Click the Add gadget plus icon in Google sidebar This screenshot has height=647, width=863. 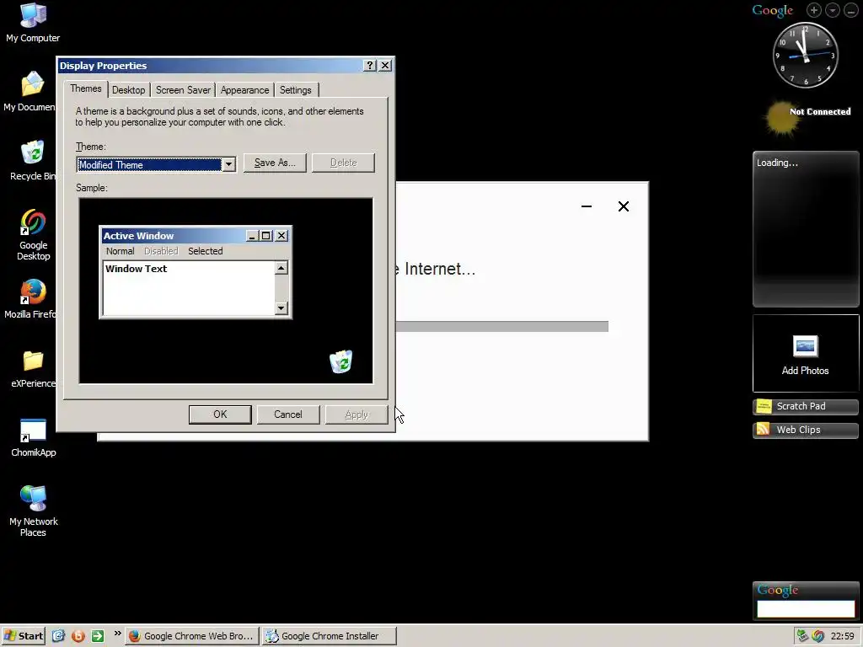pos(814,10)
